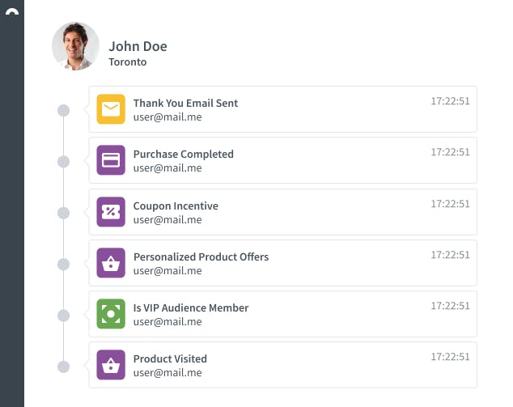The height and width of the screenshot is (407, 513).
Task: Click the Coupon Incentive ticket icon
Action: 111,211
